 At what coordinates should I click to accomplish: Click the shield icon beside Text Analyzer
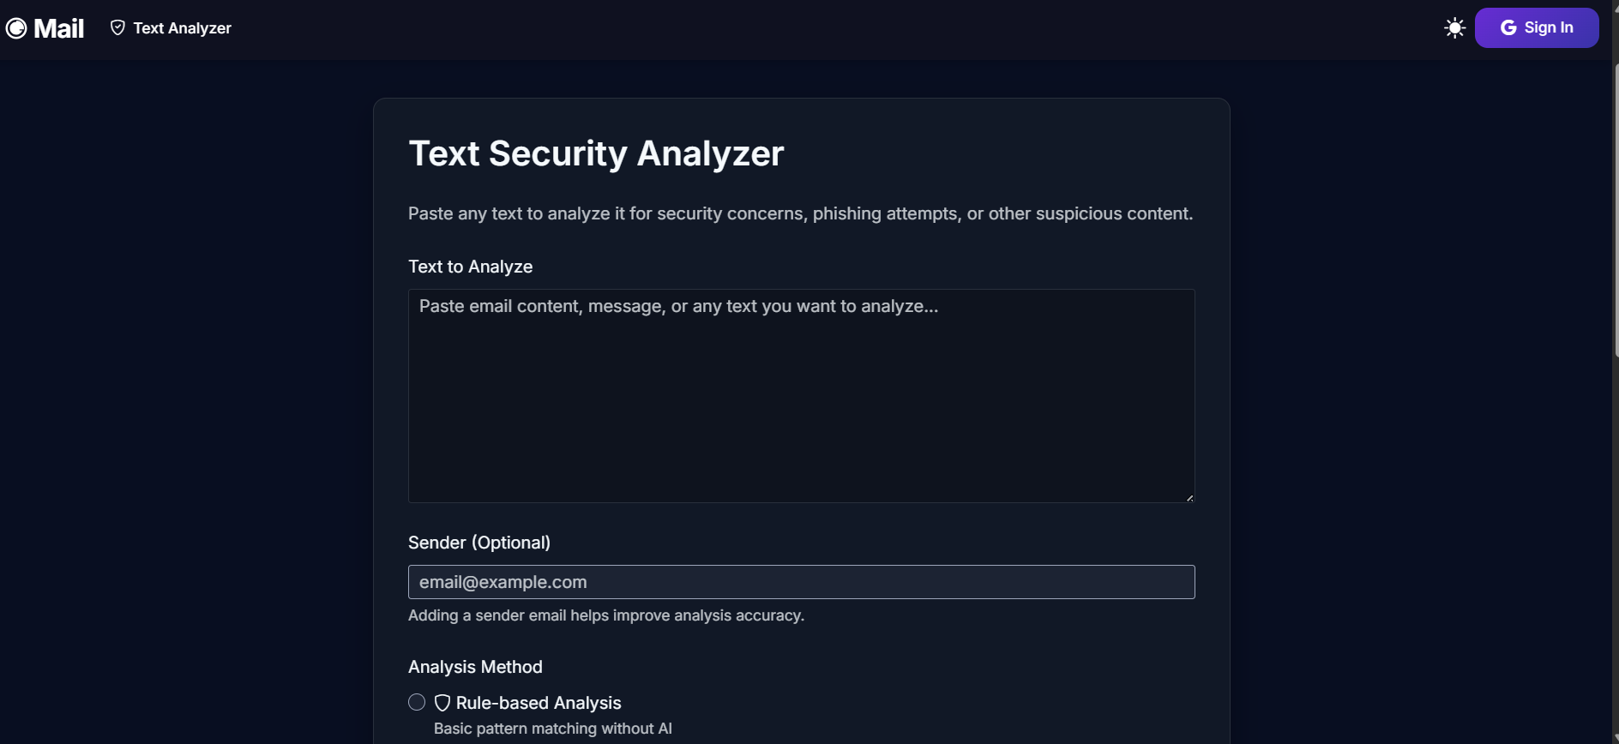(x=117, y=28)
